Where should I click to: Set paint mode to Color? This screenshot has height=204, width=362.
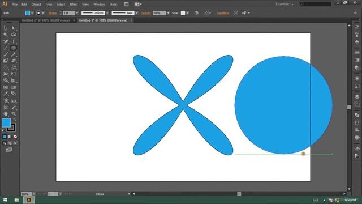point(5,137)
